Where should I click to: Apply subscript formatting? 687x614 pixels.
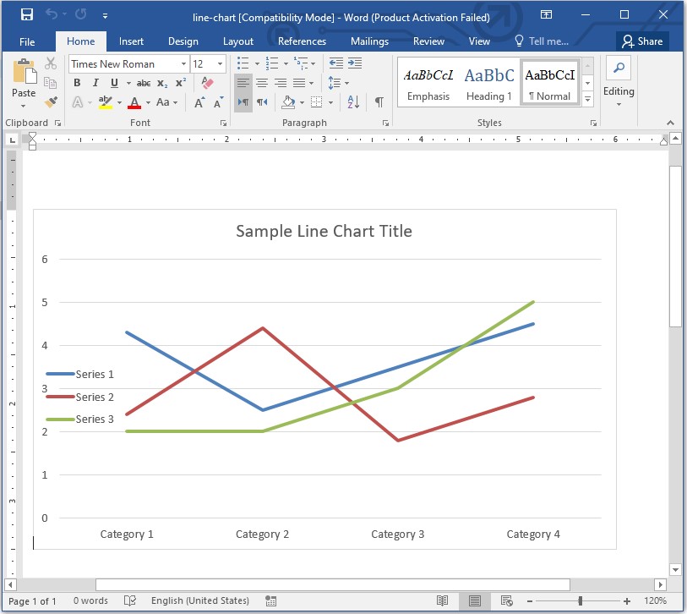[161, 83]
